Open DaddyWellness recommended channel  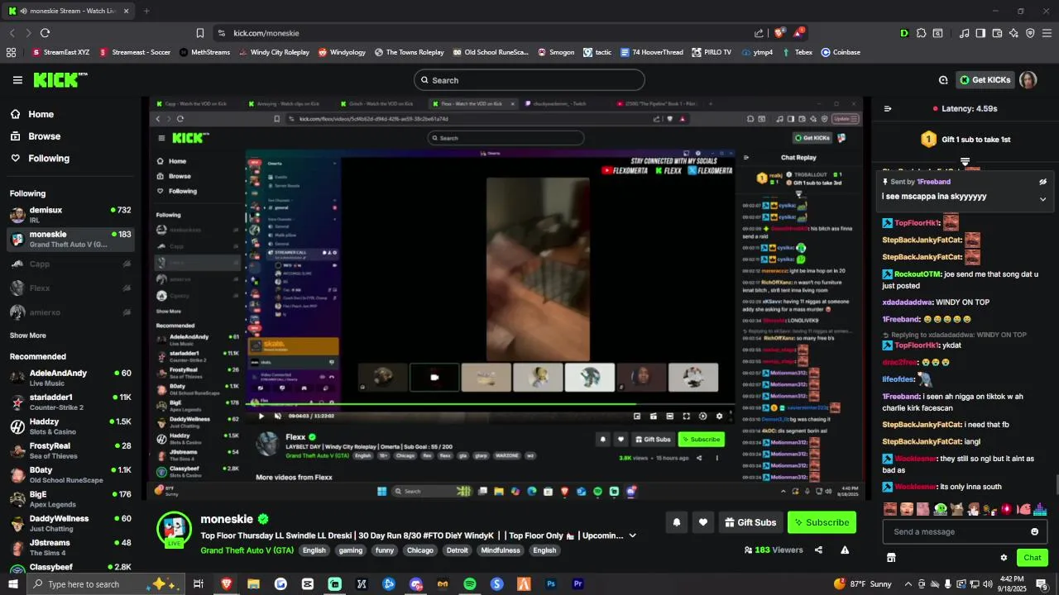70,523
